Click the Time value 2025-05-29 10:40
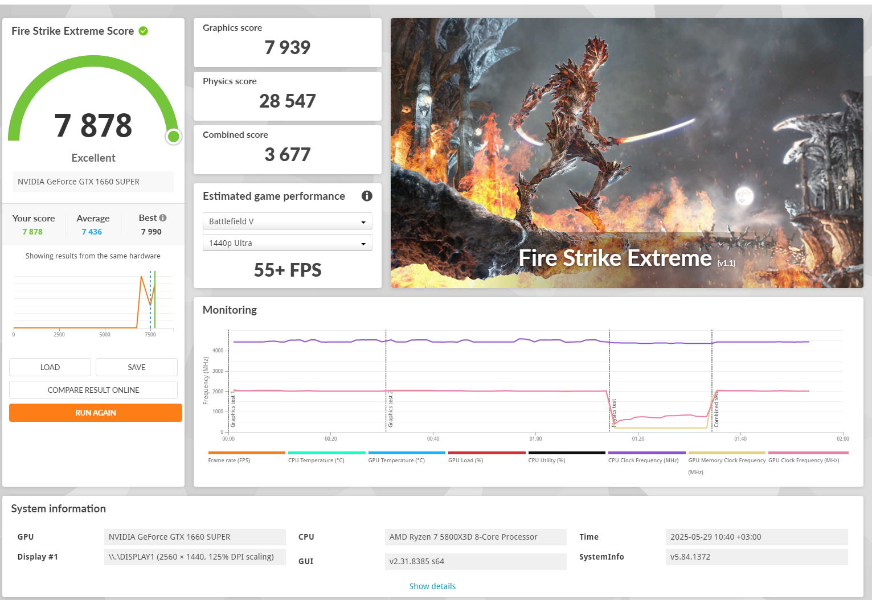The image size is (872, 600). pyautogui.click(x=756, y=537)
